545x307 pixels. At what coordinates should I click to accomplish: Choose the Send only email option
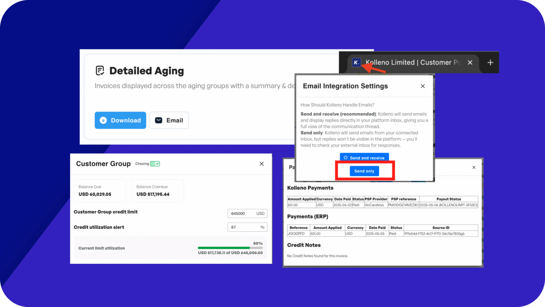364,171
